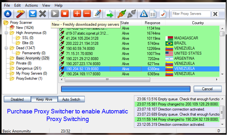Open the Actions menu
This screenshot has width=228, height=135.
click(31, 5)
